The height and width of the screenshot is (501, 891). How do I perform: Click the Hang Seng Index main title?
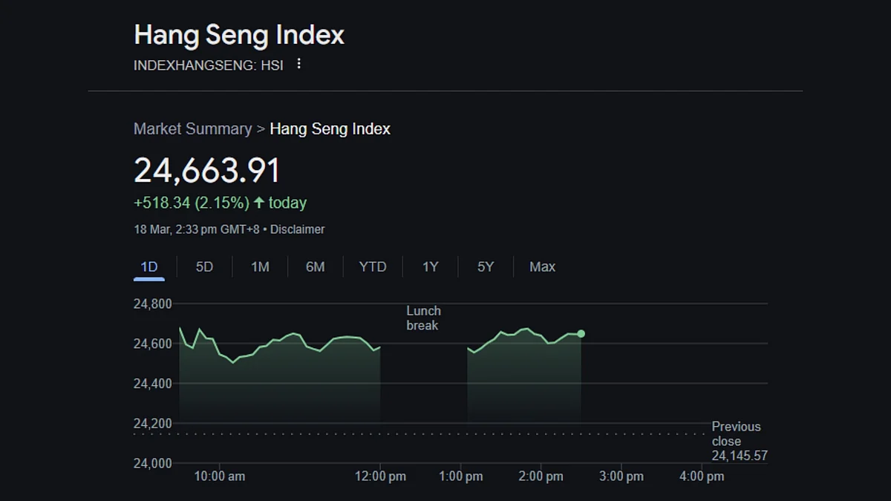pos(239,35)
